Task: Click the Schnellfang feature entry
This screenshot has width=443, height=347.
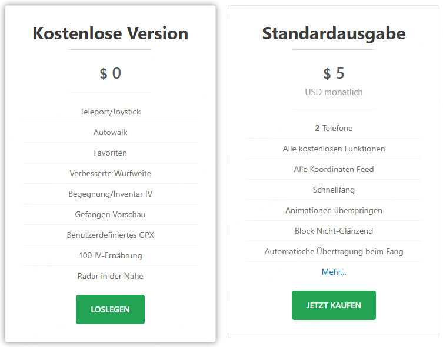Action: pos(334,190)
